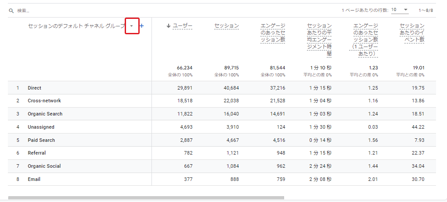
Task: Click Email events per session 30.70
Action: [418, 179]
